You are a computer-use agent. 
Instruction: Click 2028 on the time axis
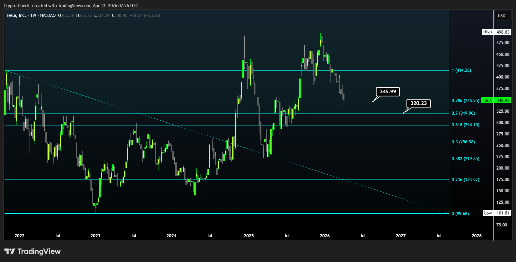tap(477, 236)
